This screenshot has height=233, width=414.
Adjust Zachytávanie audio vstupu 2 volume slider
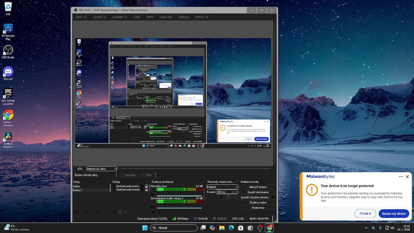tap(179, 208)
